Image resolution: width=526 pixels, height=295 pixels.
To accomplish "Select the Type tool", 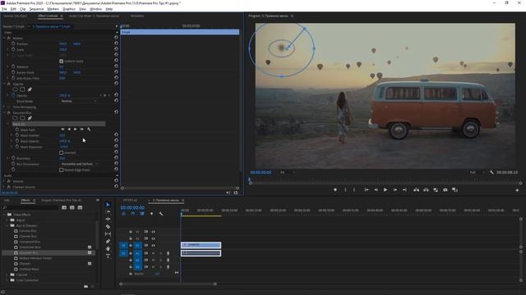I will [108, 256].
